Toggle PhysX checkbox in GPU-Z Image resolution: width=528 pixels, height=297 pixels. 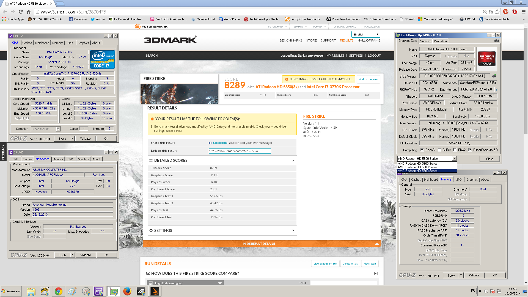455,150
